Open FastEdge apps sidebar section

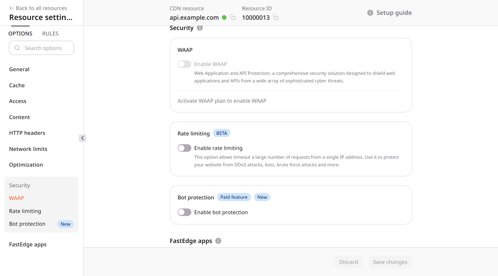pyautogui.click(x=28, y=244)
